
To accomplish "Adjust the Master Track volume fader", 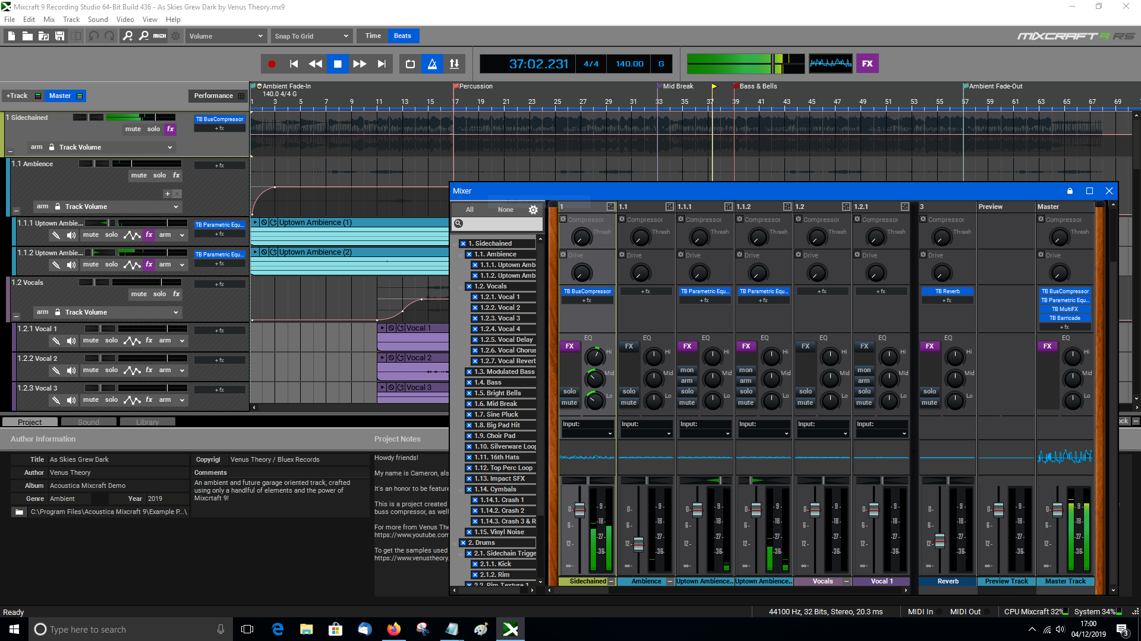I will 1057,510.
